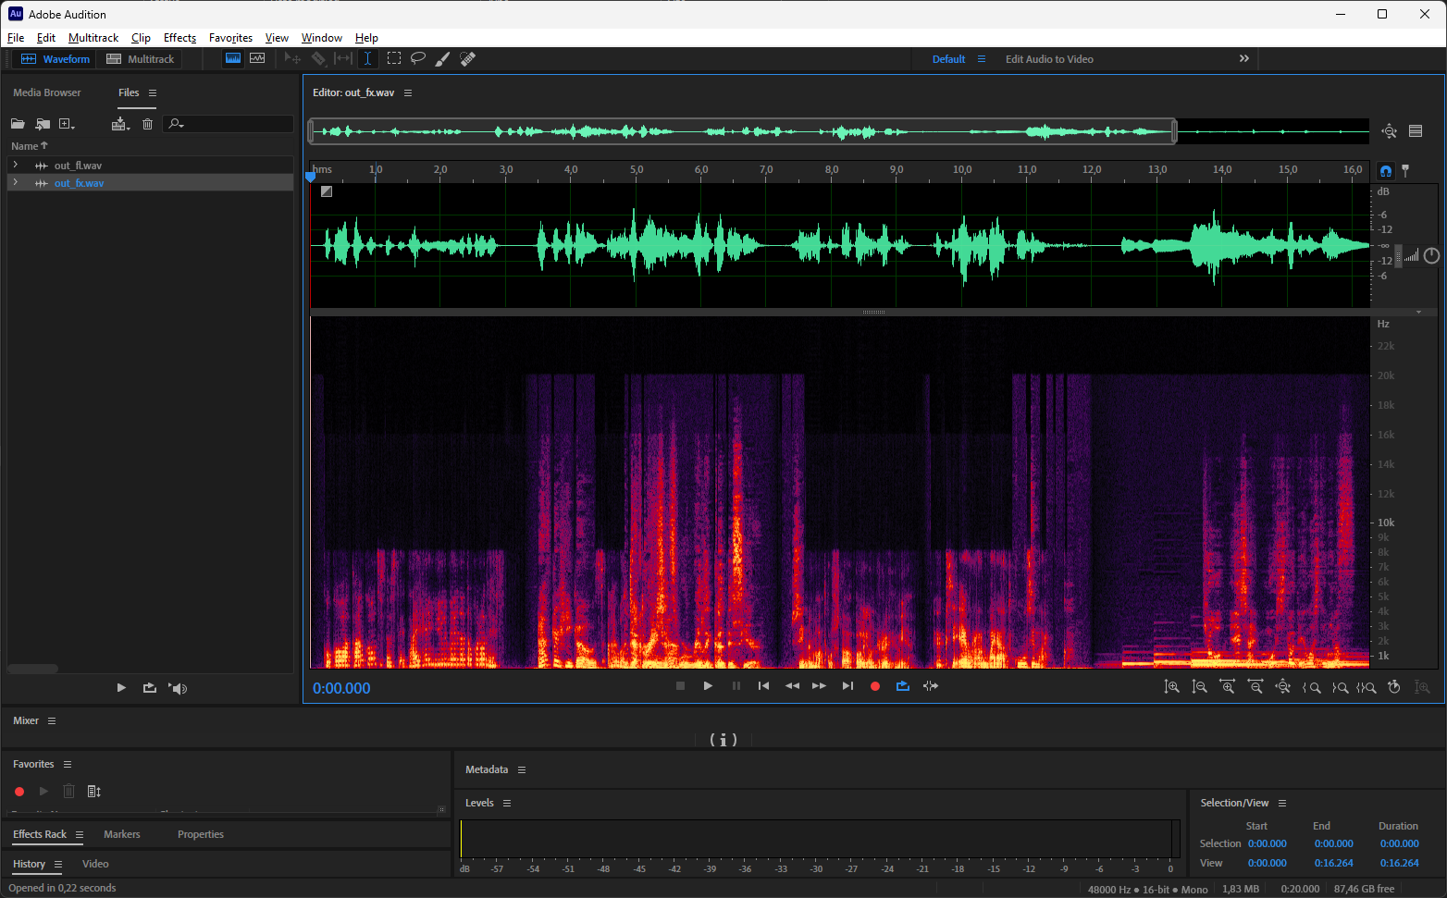Viewport: 1447px width, 898px height.
Task: Open the Effects menu
Action: coord(179,38)
